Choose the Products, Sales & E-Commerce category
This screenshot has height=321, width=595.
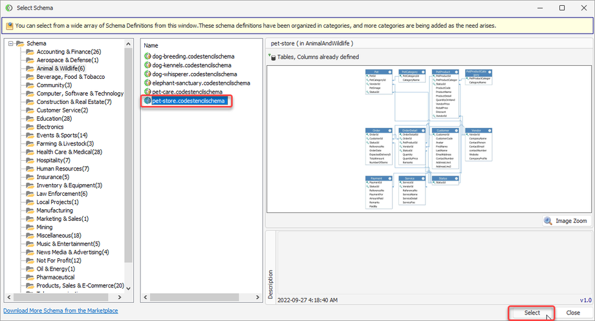[x=80, y=285]
